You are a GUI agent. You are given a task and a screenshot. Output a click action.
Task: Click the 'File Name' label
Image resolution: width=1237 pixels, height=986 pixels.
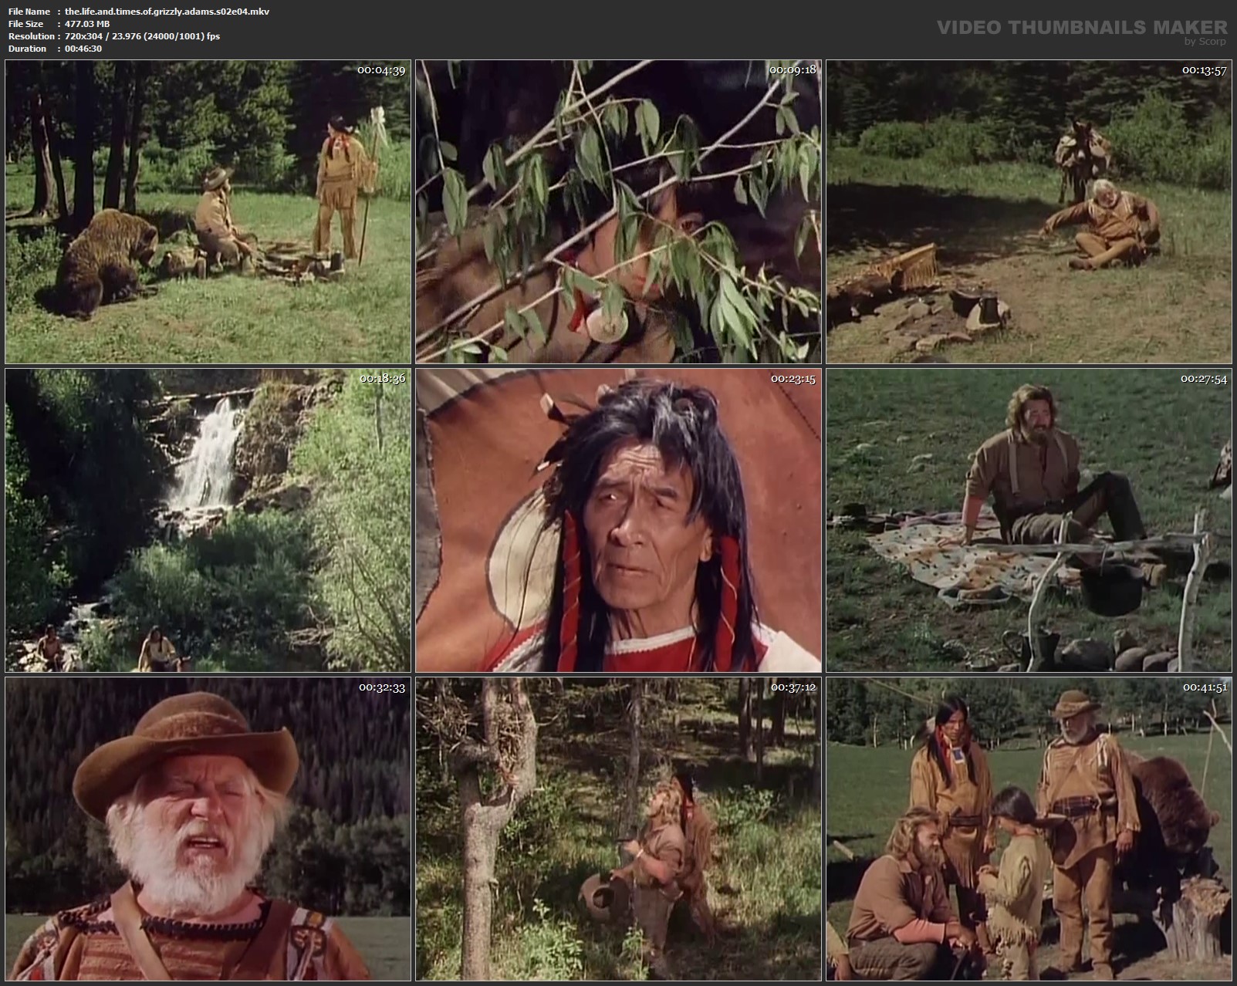point(29,12)
